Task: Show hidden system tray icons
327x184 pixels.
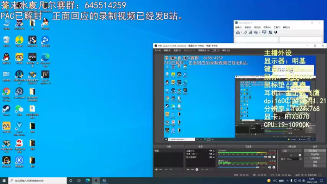Action: point(287,181)
